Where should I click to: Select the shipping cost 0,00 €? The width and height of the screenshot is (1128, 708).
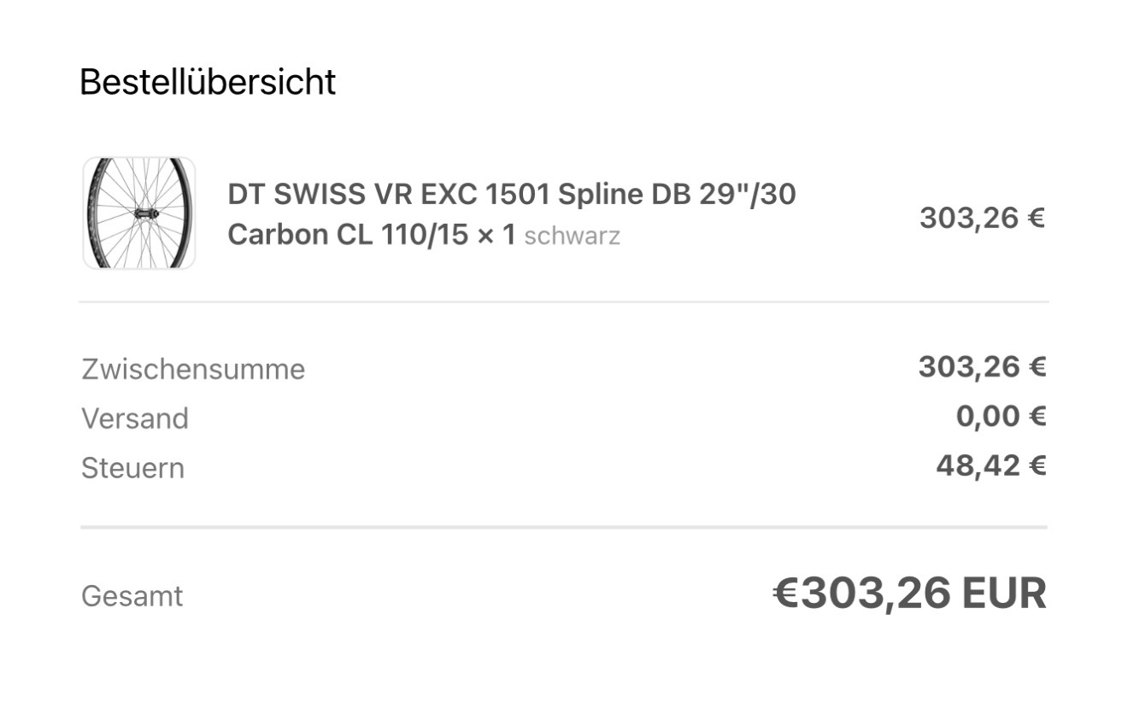[x=1001, y=417]
